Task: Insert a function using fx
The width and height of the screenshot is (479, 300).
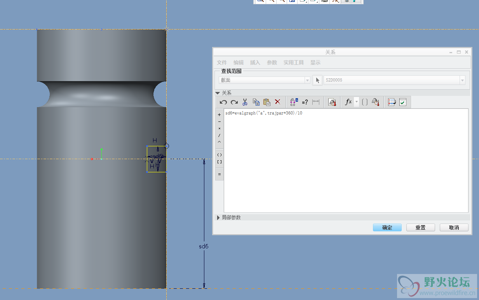Action: coord(348,102)
